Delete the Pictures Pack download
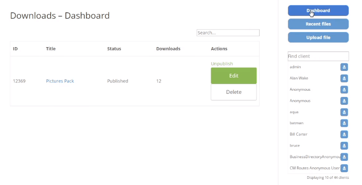Viewport: 362px width, 185px height. coord(234,92)
